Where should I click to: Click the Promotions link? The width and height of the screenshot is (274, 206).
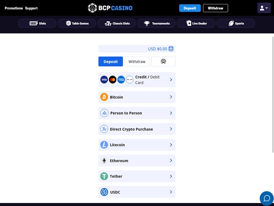click(x=14, y=8)
